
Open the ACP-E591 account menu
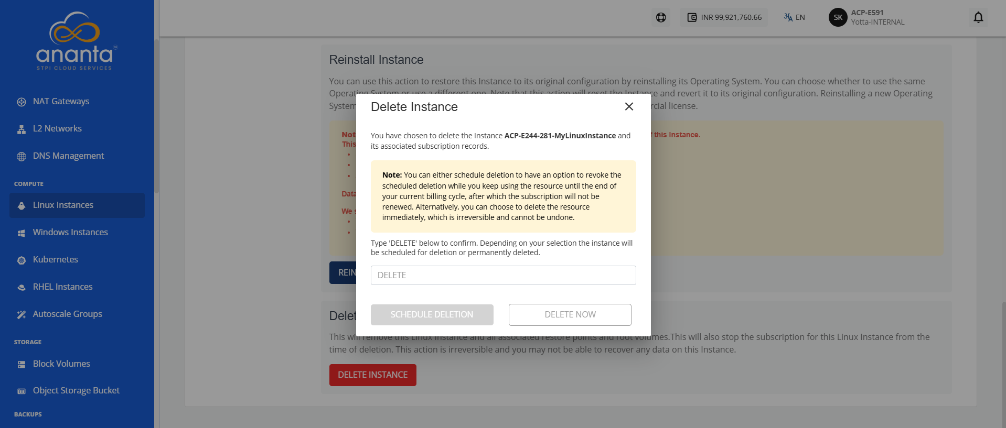(877, 17)
